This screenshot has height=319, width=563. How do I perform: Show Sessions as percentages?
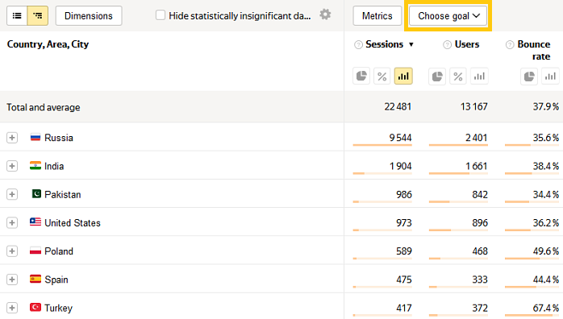point(382,76)
